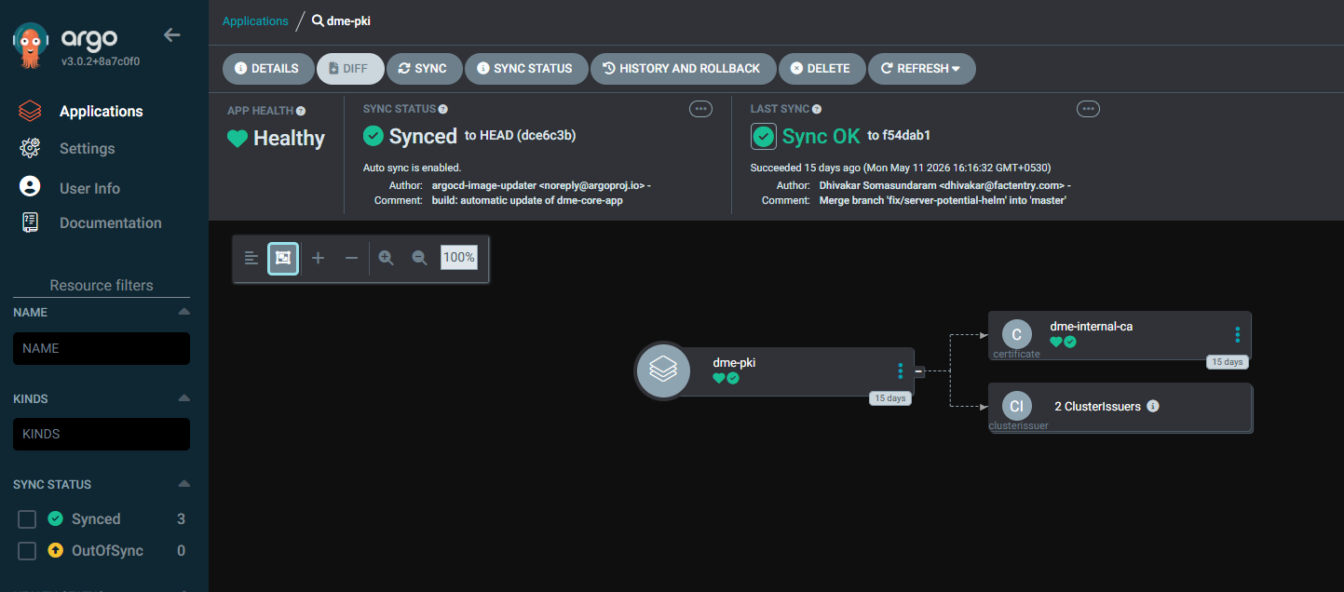Image resolution: width=1344 pixels, height=592 pixels.
Task: Open HISTORY AND ROLLBACK
Action: click(681, 69)
